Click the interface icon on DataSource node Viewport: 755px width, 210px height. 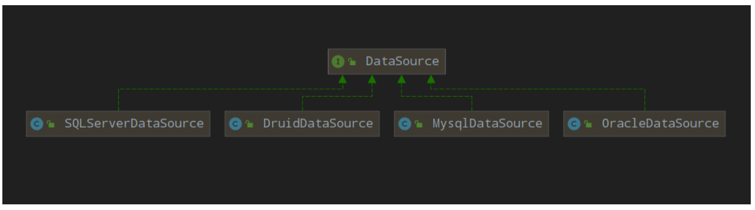coord(338,62)
